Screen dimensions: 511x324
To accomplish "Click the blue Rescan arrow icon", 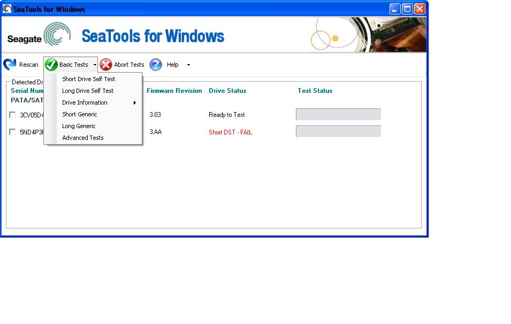I will click(x=10, y=65).
